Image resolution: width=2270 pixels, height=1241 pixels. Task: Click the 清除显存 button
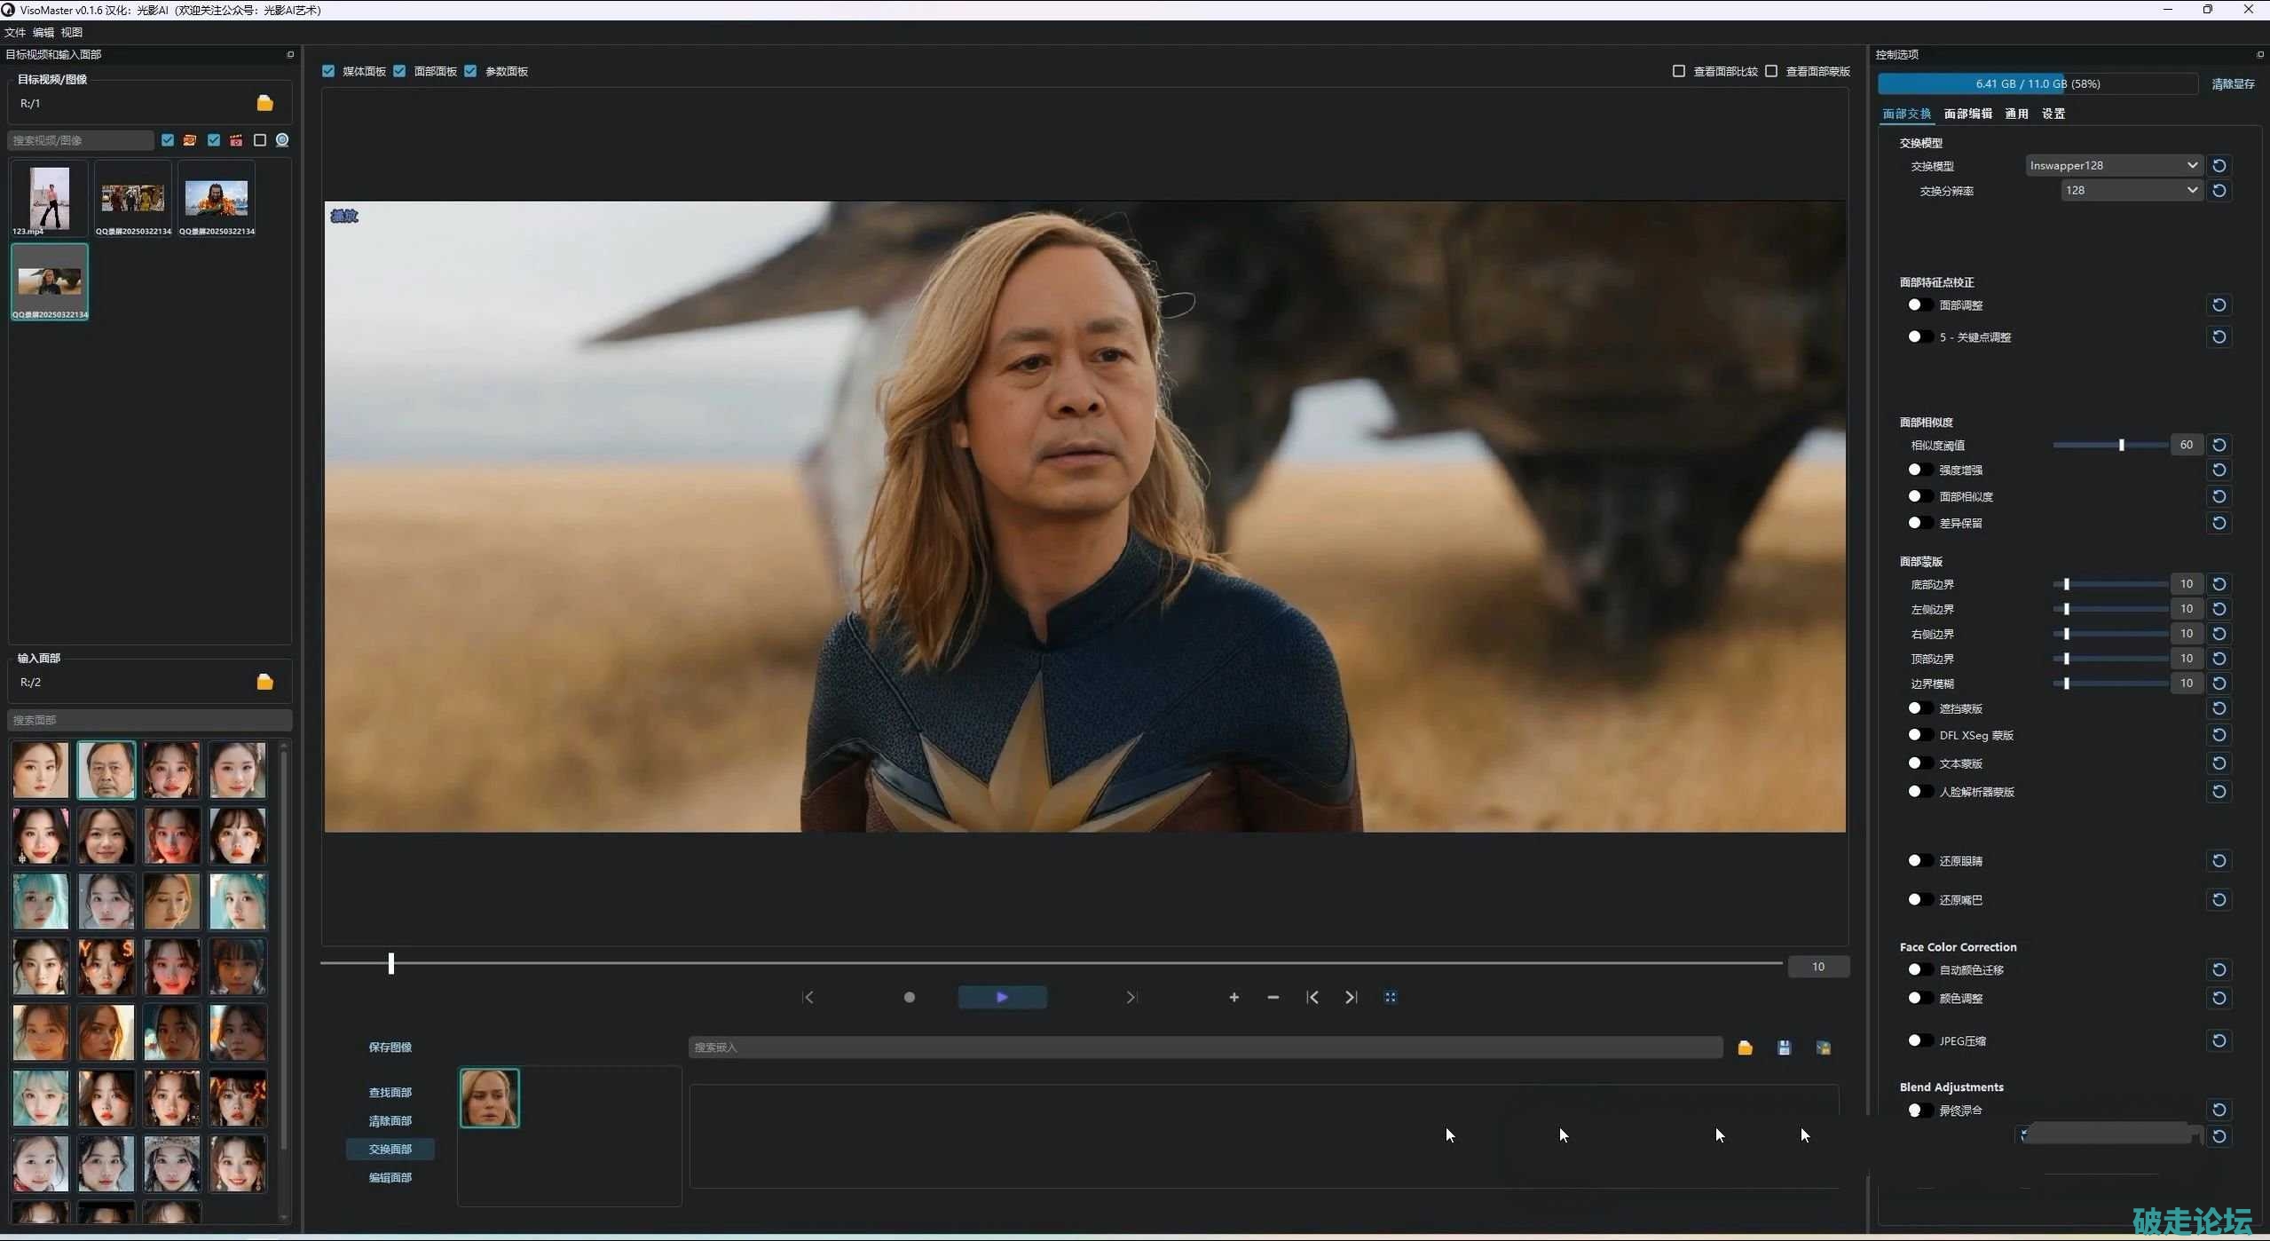(2233, 83)
